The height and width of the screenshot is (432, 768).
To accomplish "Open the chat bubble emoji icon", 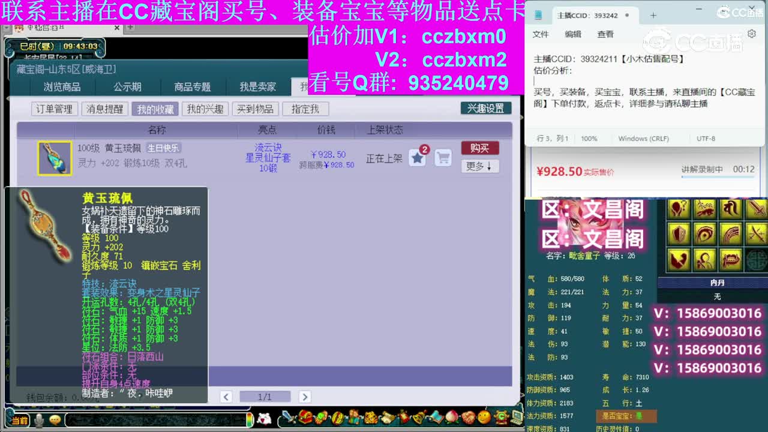I will coord(55,421).
